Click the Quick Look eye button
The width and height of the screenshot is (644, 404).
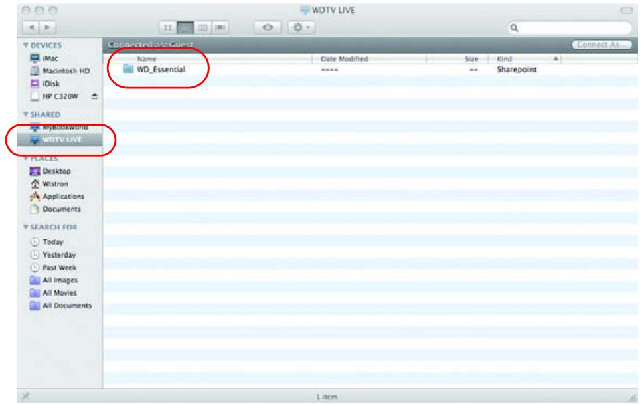268,27
